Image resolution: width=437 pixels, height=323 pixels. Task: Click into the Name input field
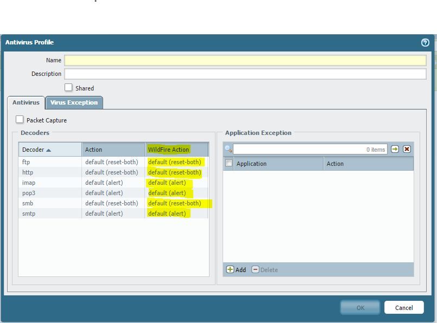point(245,60)
